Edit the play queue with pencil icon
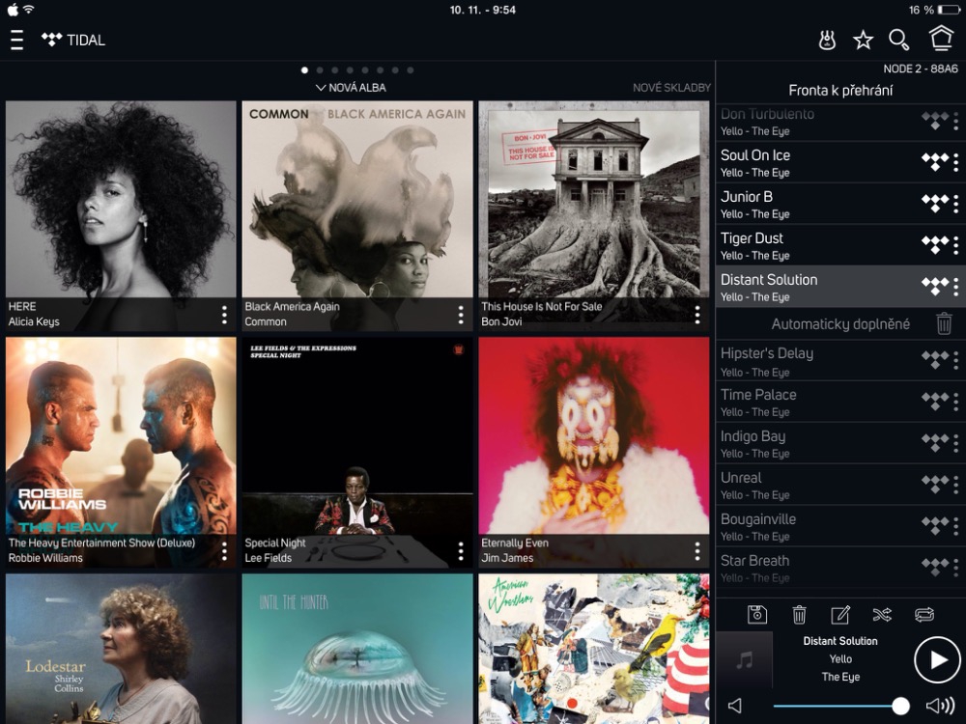The image size is (966, 724). [840, 614]
